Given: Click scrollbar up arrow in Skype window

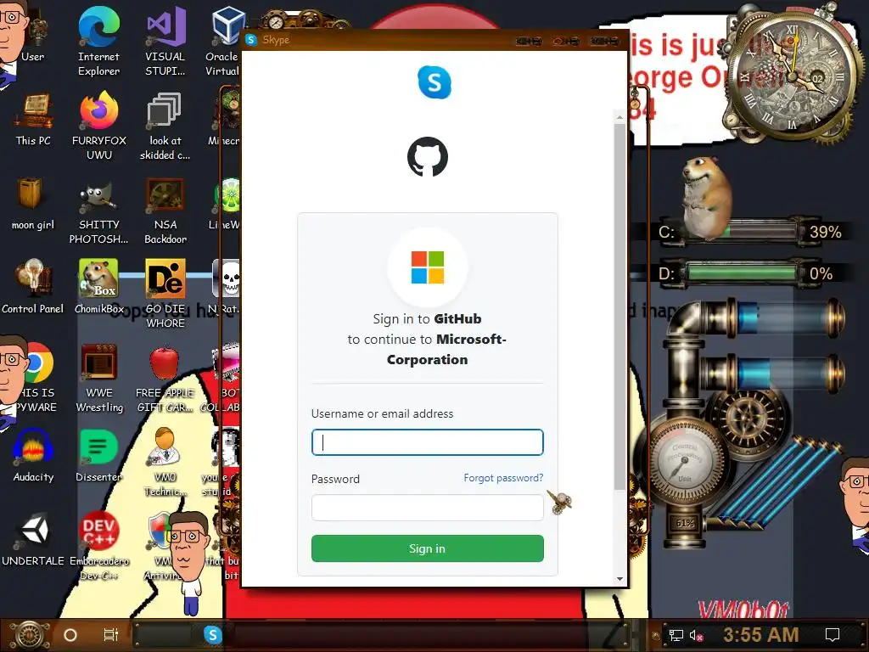Looking at the screenshot, I should click(x=620, y=117).
